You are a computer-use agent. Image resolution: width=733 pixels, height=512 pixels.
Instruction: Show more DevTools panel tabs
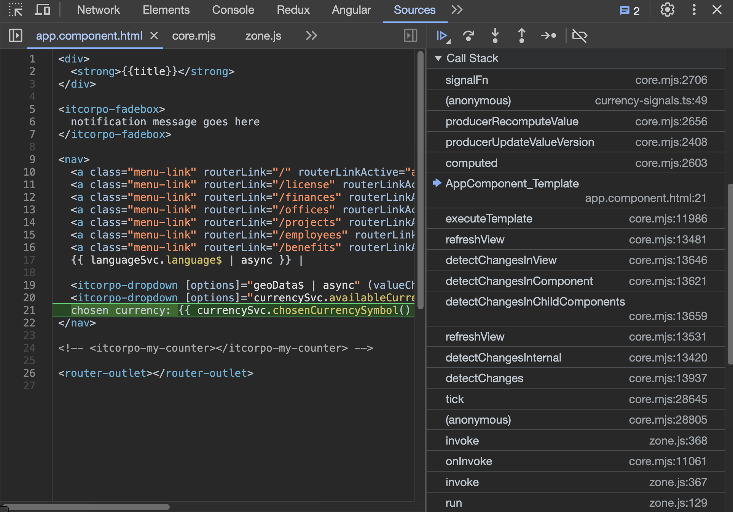point(457,10)
